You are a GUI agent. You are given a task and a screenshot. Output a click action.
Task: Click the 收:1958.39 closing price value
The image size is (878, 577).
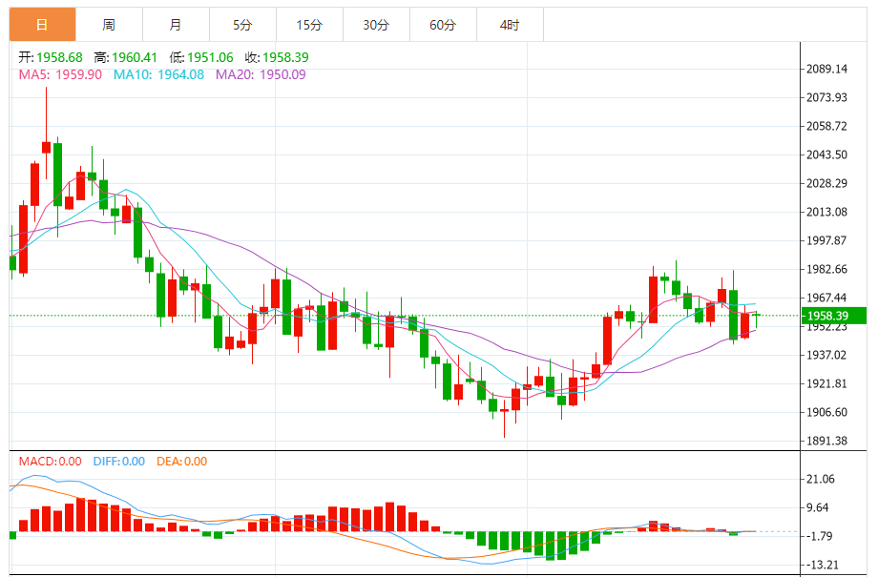[277, 57]
